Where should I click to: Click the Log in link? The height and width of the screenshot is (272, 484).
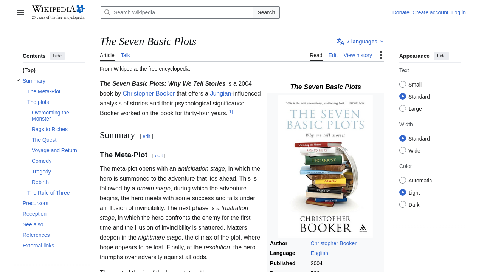459,12
